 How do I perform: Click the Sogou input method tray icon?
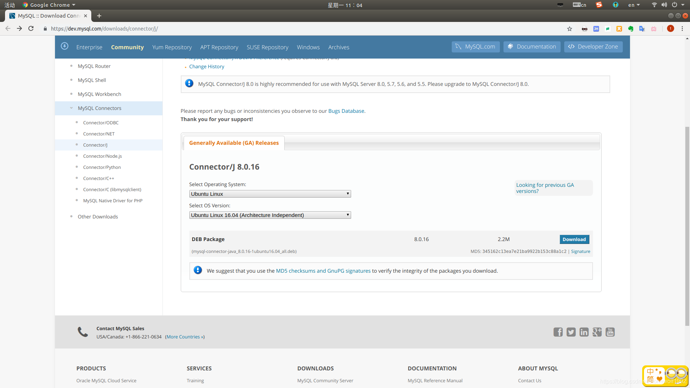(x=599, y=5)
